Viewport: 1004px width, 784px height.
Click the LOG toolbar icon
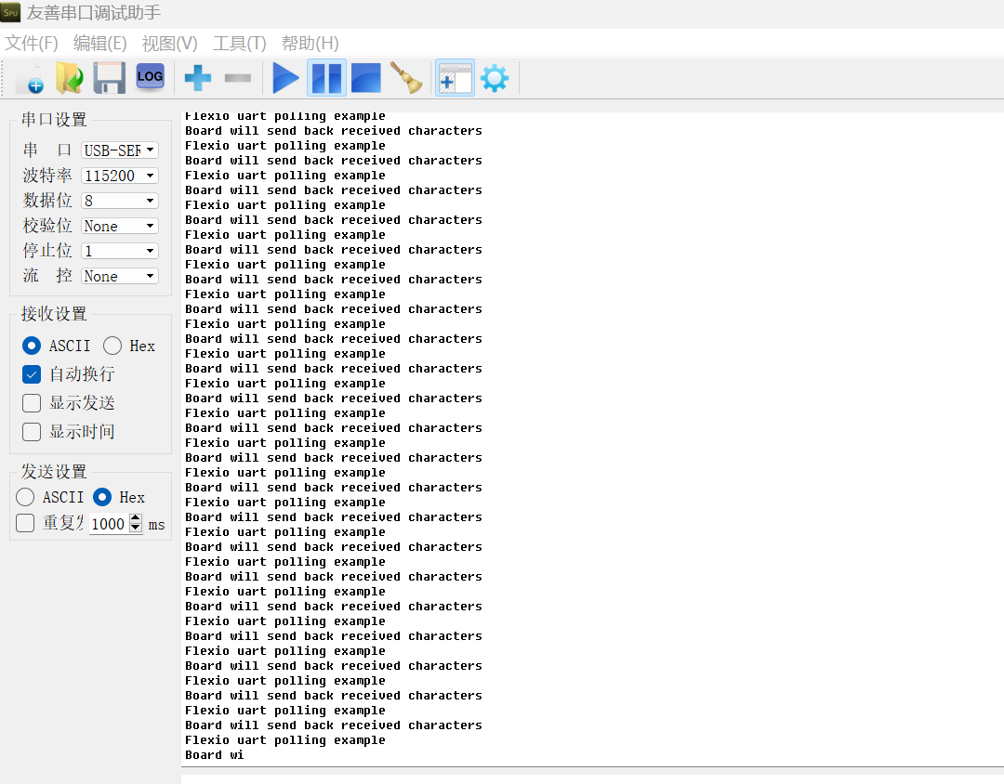tap(150, 77)
